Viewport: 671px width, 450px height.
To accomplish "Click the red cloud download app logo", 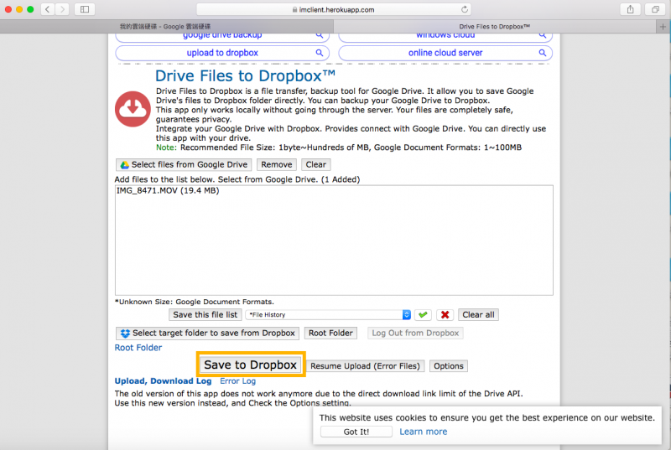I will click(133, 109).
